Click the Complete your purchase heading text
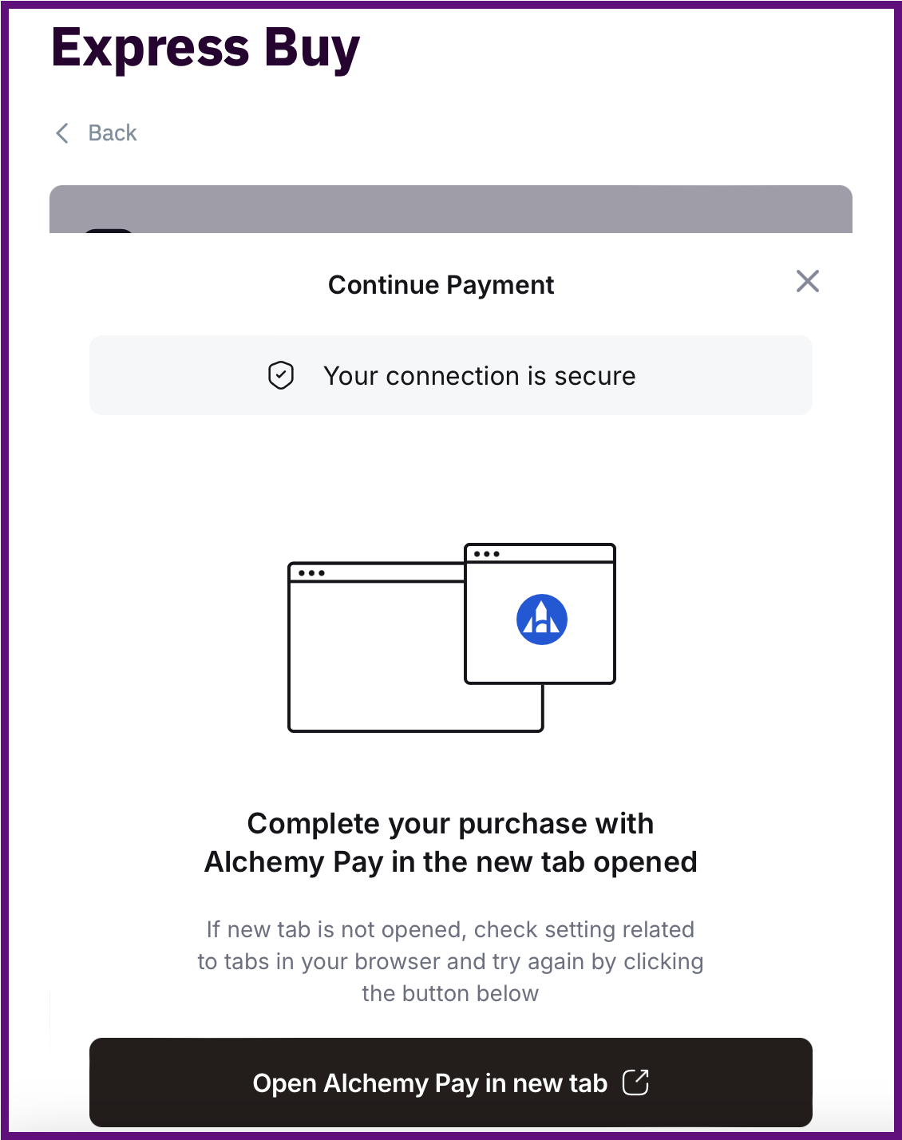Image resolution: width=902 pixels, height=1140 pixels. pos(450,824)
